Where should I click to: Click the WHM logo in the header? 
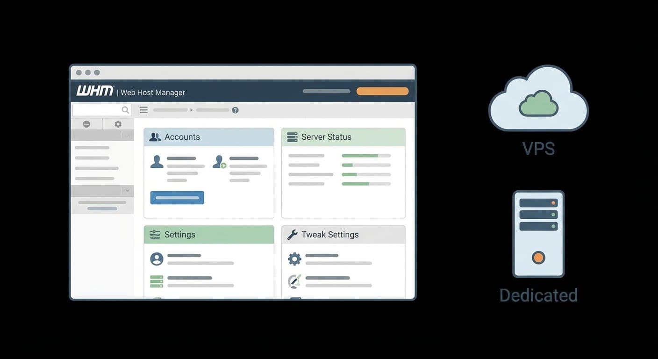point(95,91)
